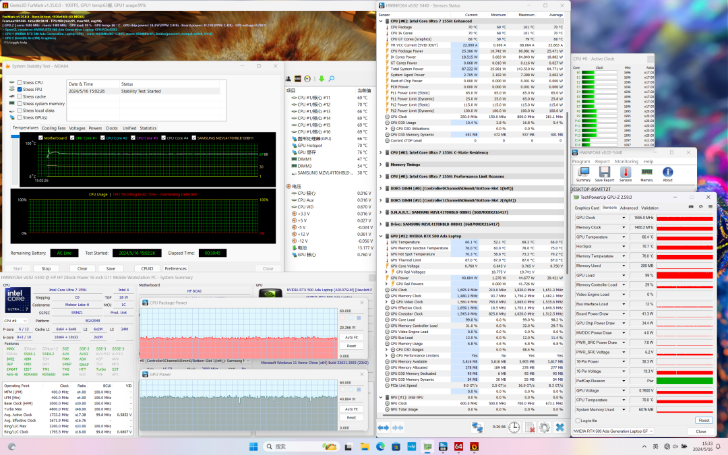Screen dimensions: 728x455
Task: Click the blue X icon in HWiNFO sensors window
Action: 560,427
